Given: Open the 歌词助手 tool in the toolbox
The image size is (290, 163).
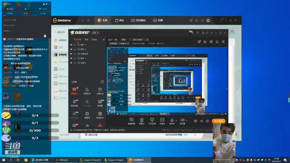Looking at the screenshot, I should coord(100,115).
